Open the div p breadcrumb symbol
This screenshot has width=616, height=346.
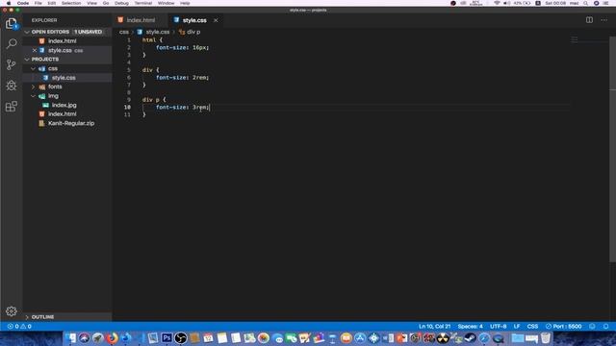(191, 32)
